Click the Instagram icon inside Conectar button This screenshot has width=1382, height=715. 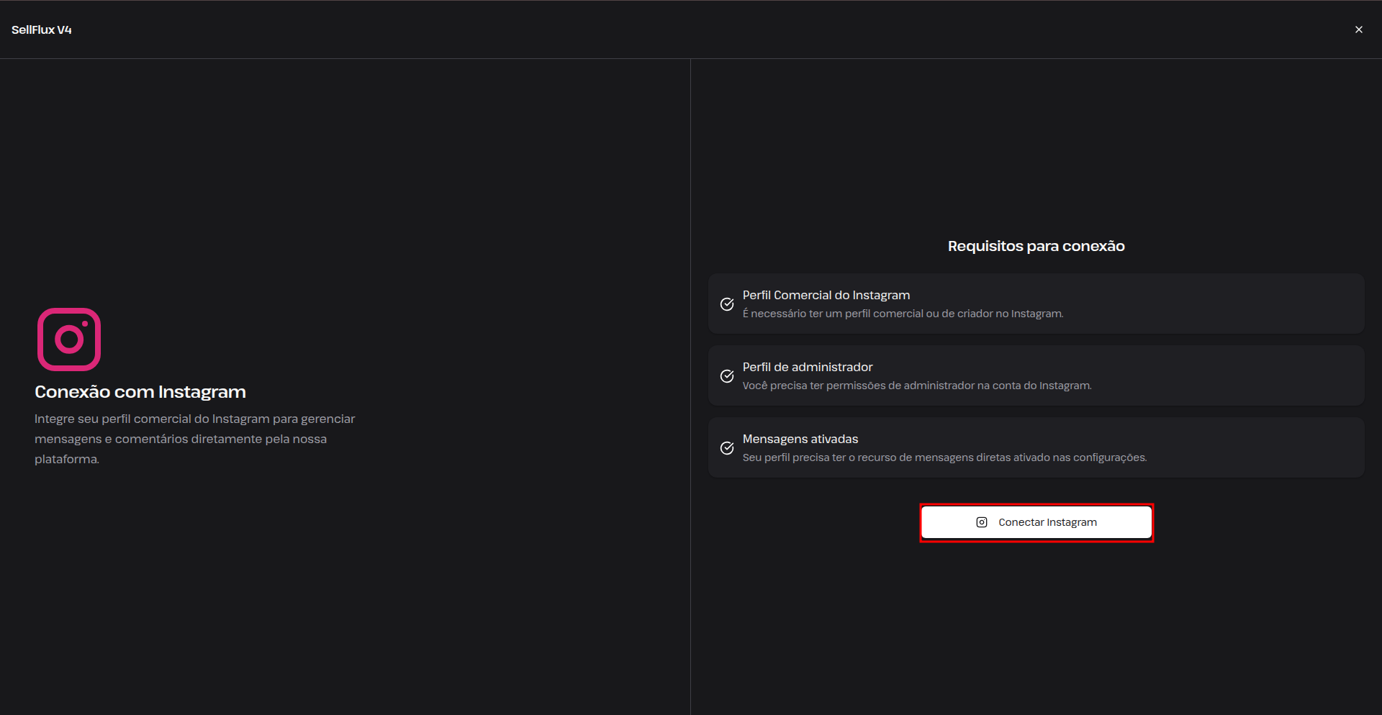coord(982,522)
